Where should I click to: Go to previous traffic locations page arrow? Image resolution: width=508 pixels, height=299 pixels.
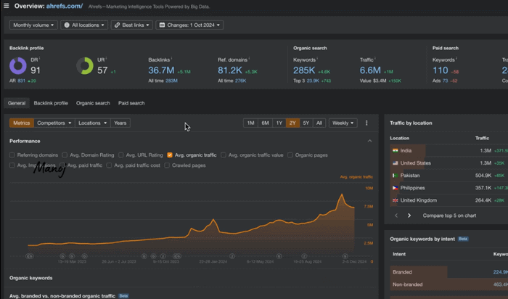point(396,216)
